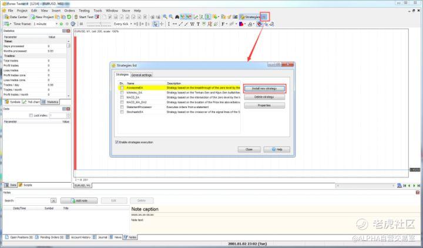Open the Data Center toolbar button

16,17
